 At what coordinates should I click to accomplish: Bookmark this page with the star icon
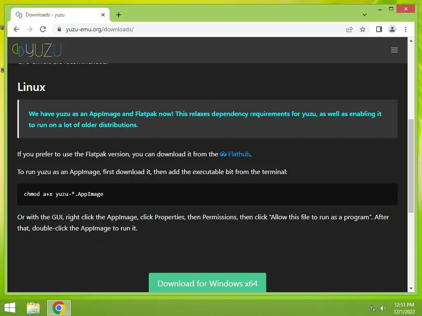coord(363,29)
